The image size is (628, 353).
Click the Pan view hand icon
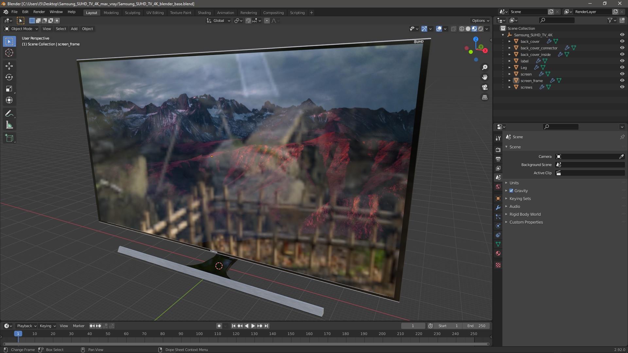(485, 77)
